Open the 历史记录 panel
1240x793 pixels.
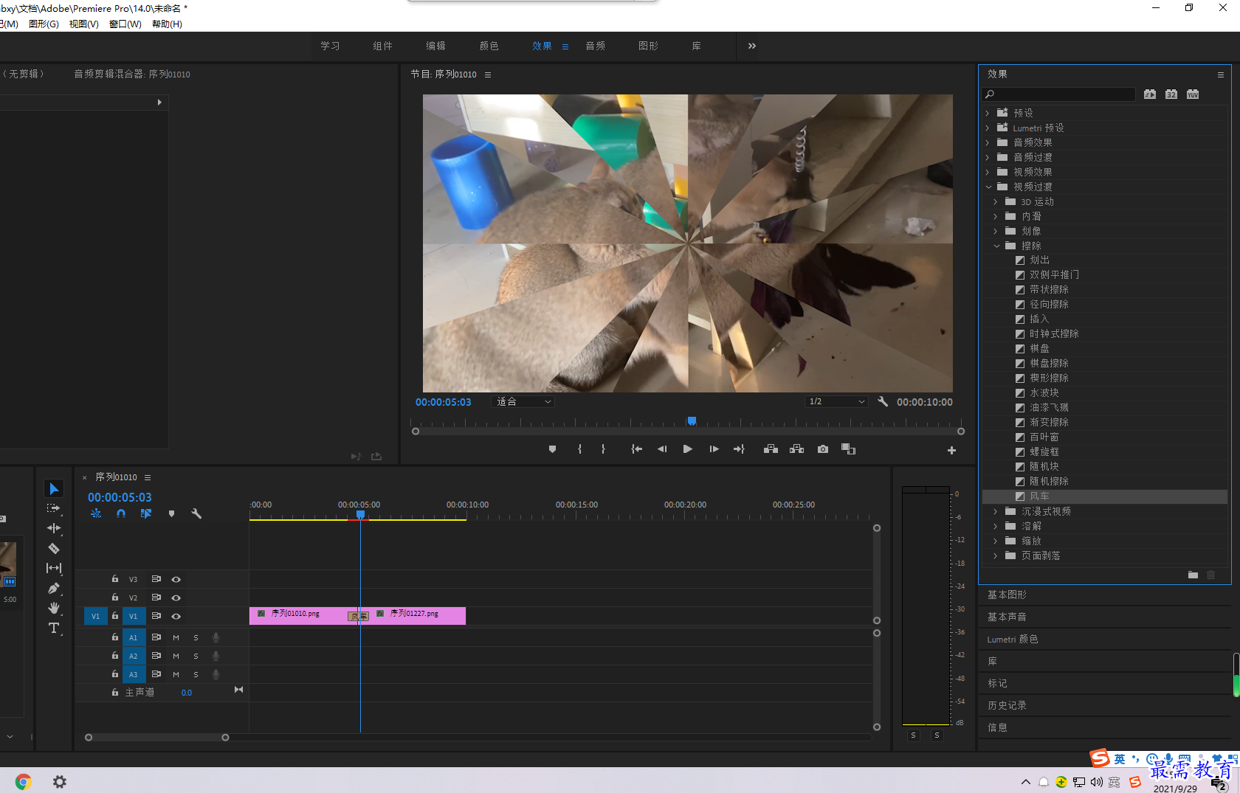coord(1007,705)
